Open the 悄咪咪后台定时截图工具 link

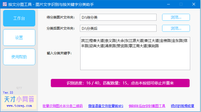147,106
